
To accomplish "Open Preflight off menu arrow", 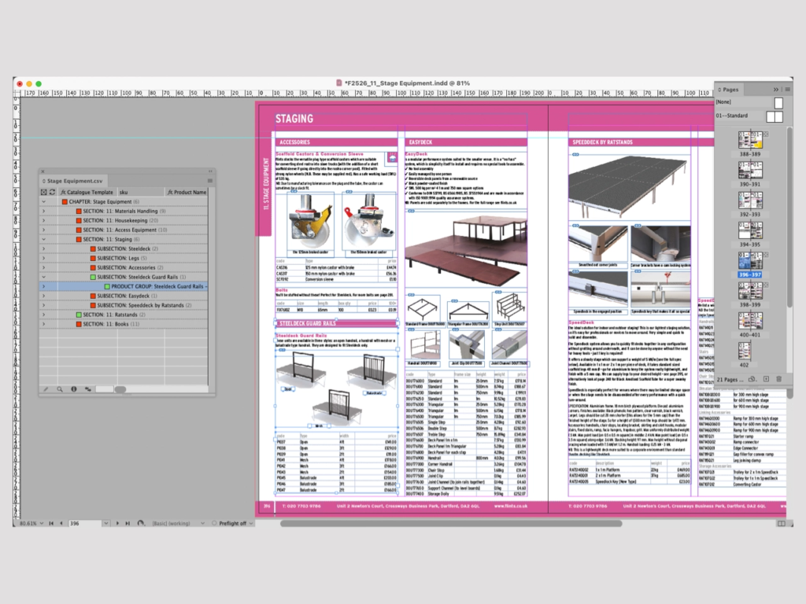I will tap(251, 523).
